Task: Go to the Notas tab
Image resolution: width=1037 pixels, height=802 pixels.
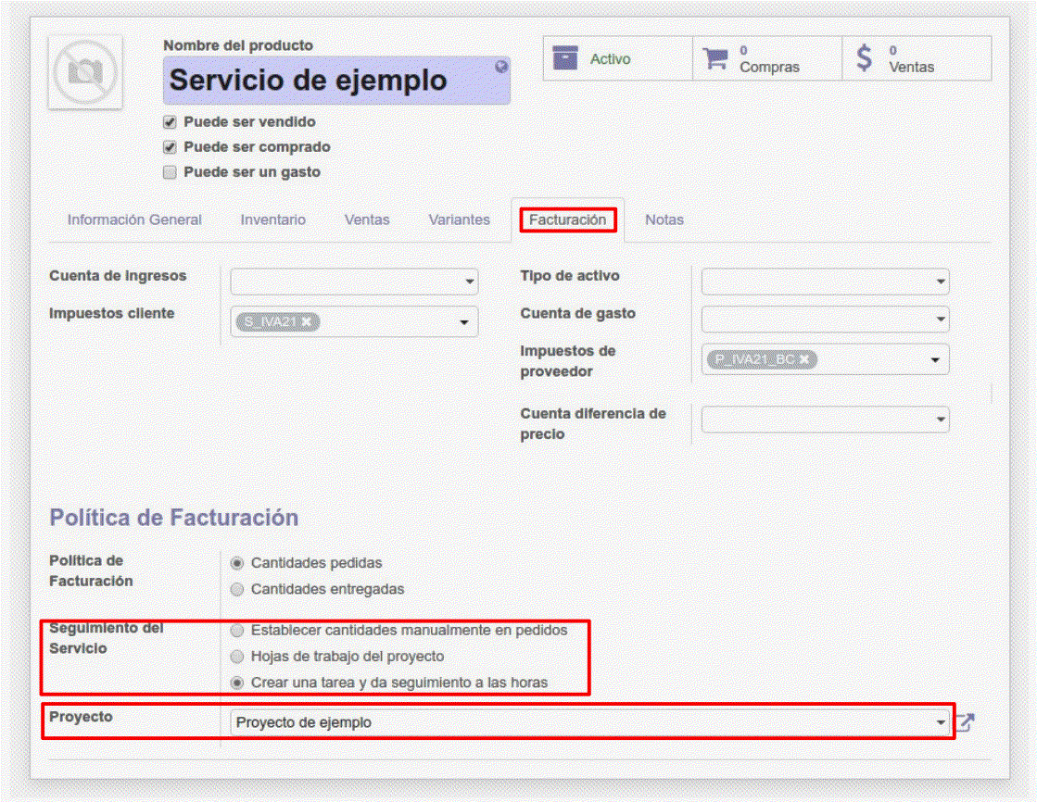Action: pyautogui.click(x=664, y=220)
